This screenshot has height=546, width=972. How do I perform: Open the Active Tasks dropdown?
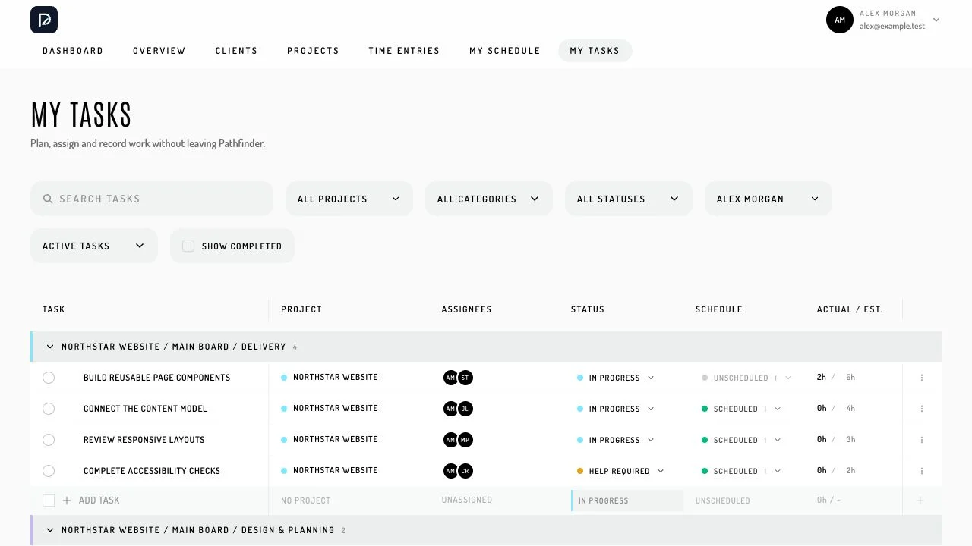pyautogui.click(x=94, y=246)
